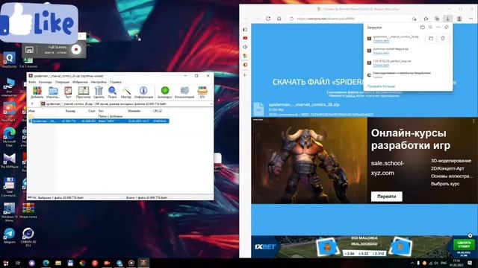Open the Edge profile avatar
478x268 pixels.
[x=459, y=19]
